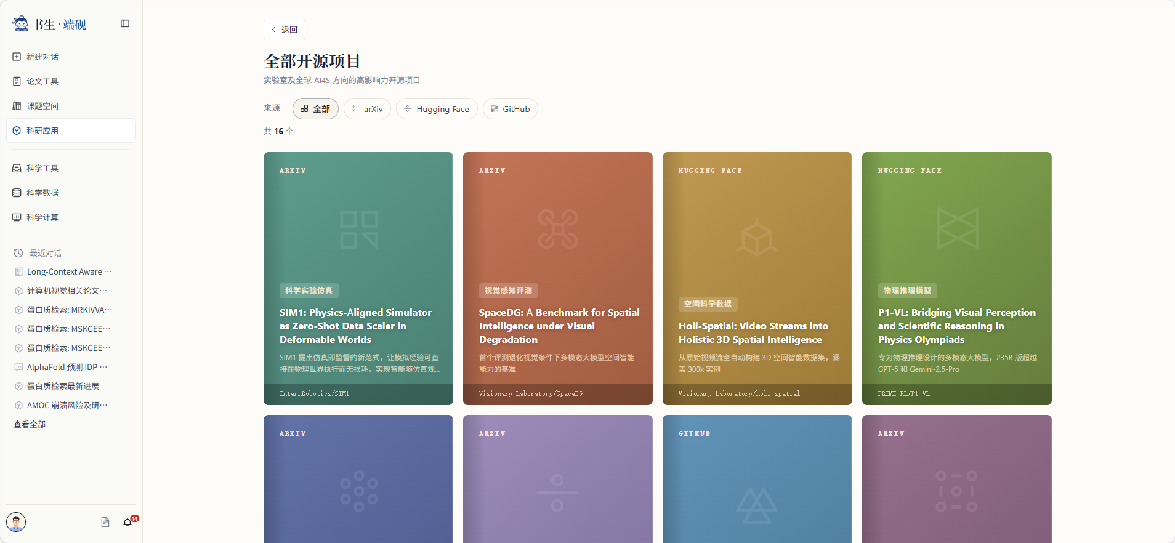The width and height of the screenshot is (1175, 543).
Task: Click the 课题空间 library icon
Action: pos(17,106)
